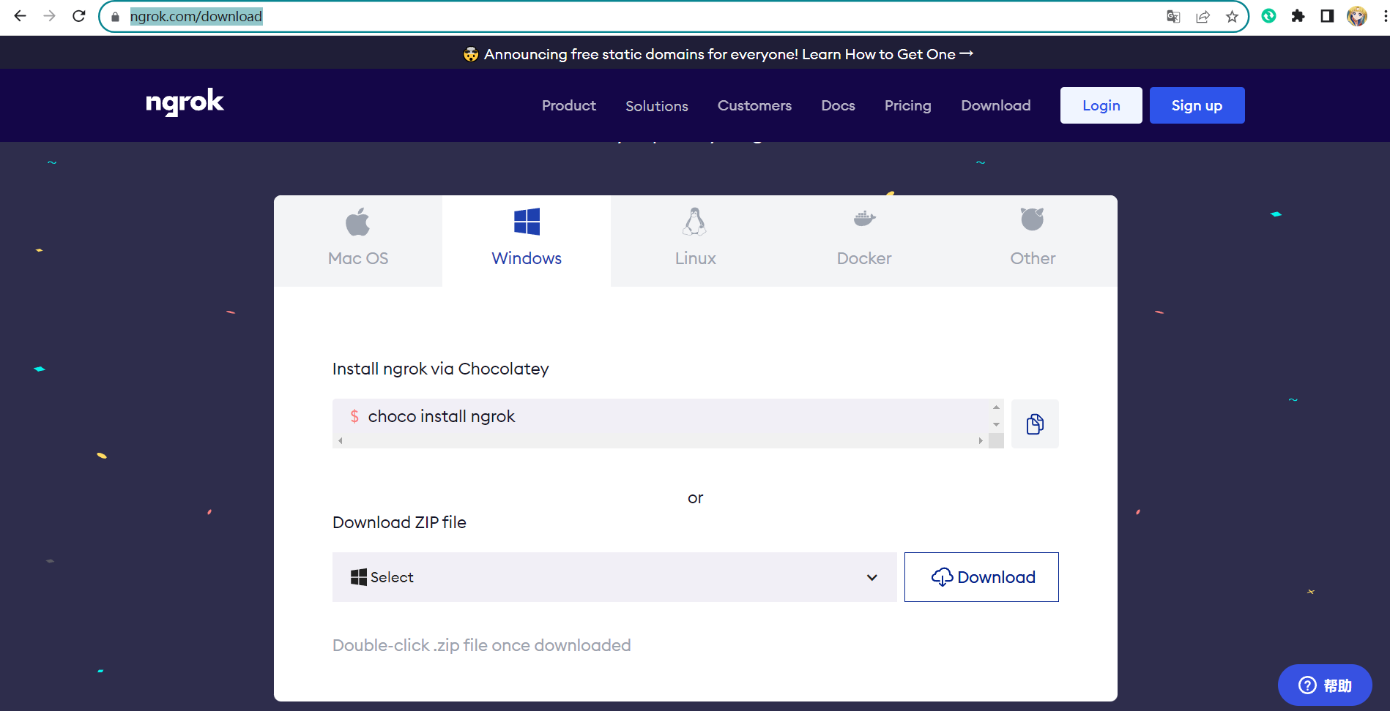Image resolution: width=1390 pixels, height=711 pixels.
Task: Open the browser extensions puzzle icon
Action: (1298, 16)
